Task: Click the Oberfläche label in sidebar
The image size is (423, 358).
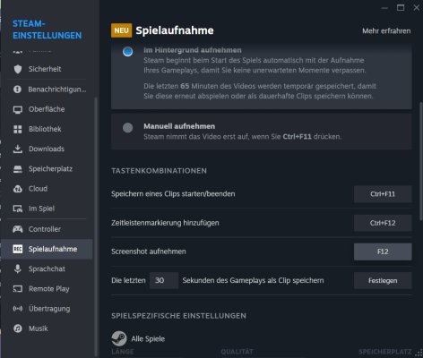Action: pos(47,109)
